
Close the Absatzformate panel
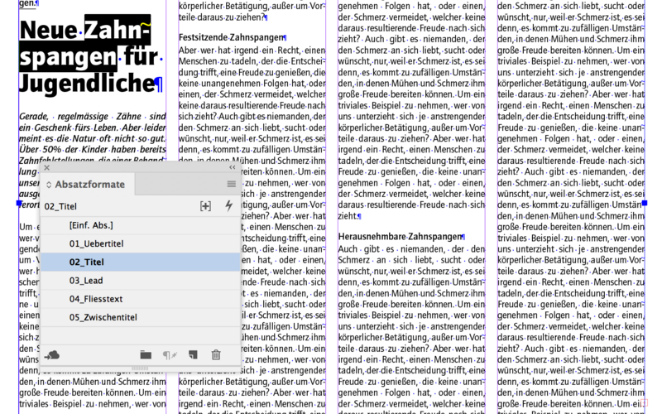(47, 168)
